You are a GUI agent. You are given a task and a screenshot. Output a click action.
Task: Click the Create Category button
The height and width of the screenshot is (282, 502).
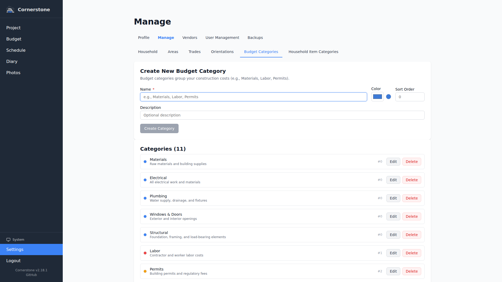[x=159, y=128]
